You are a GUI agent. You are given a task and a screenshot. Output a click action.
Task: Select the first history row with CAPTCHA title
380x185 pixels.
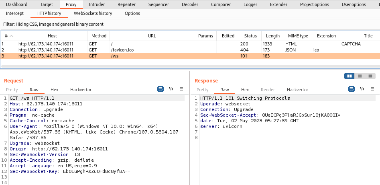[x=122, y=44]
